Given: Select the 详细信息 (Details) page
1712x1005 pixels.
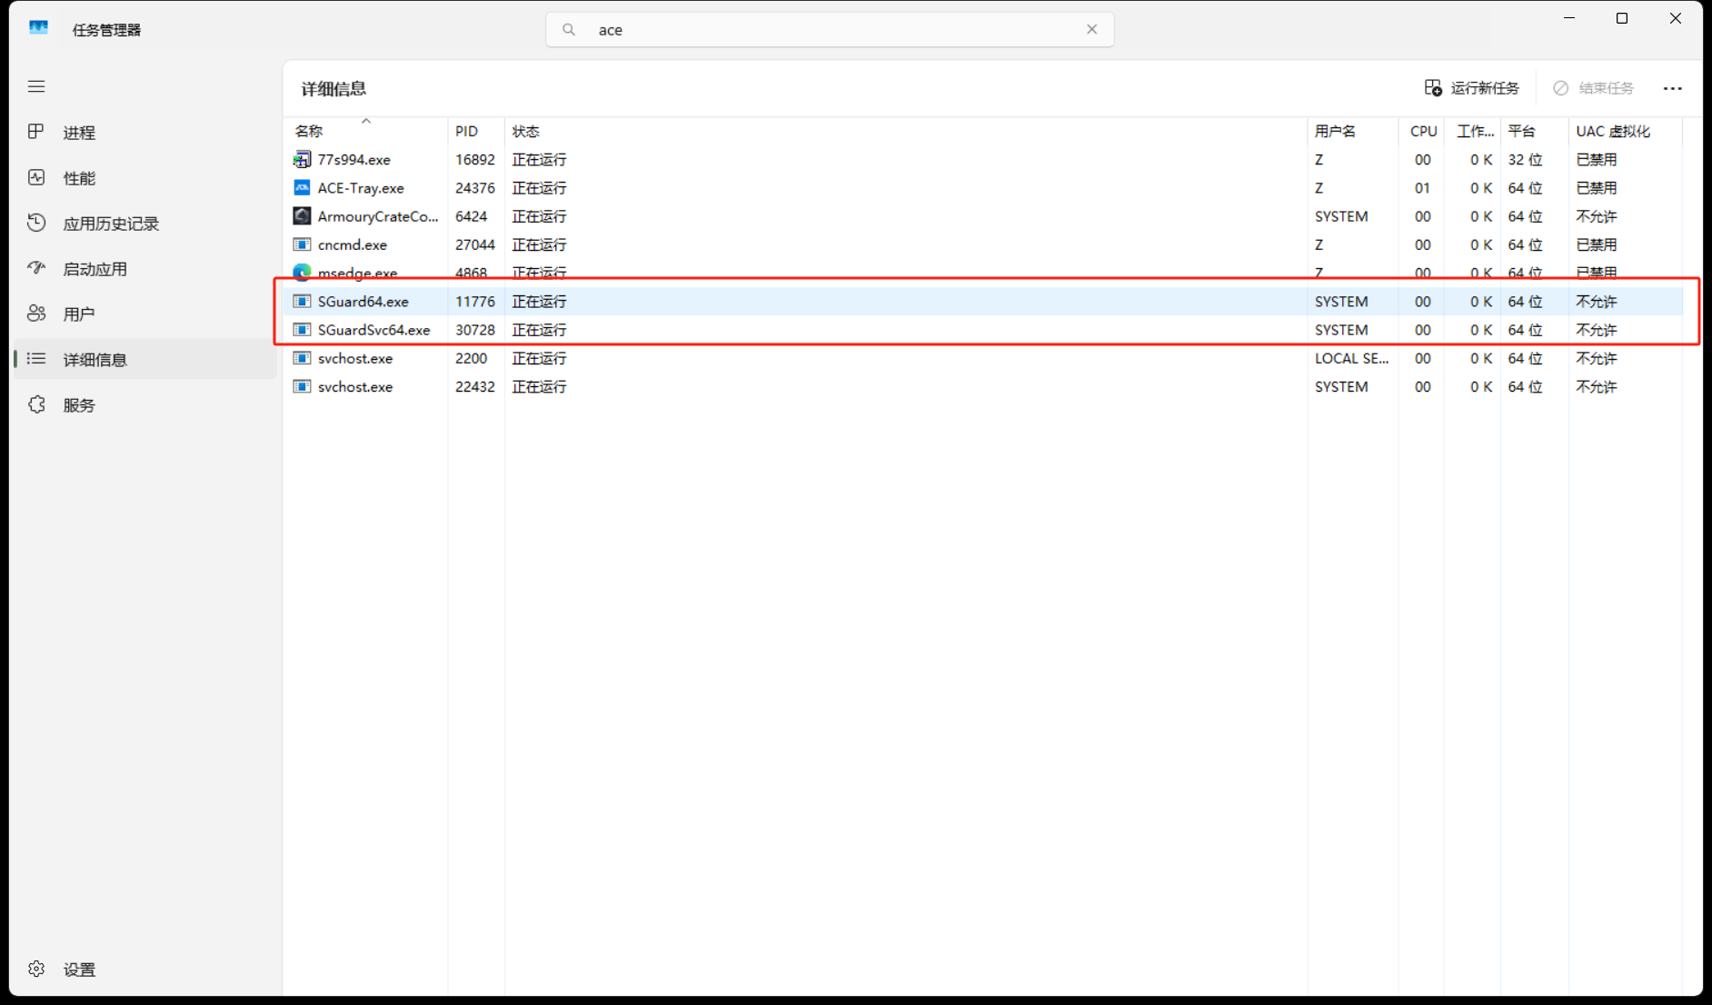Looking at the screenshot, I should pos(145,360).
